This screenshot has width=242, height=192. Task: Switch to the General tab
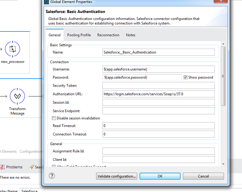(x=55, y=35)
